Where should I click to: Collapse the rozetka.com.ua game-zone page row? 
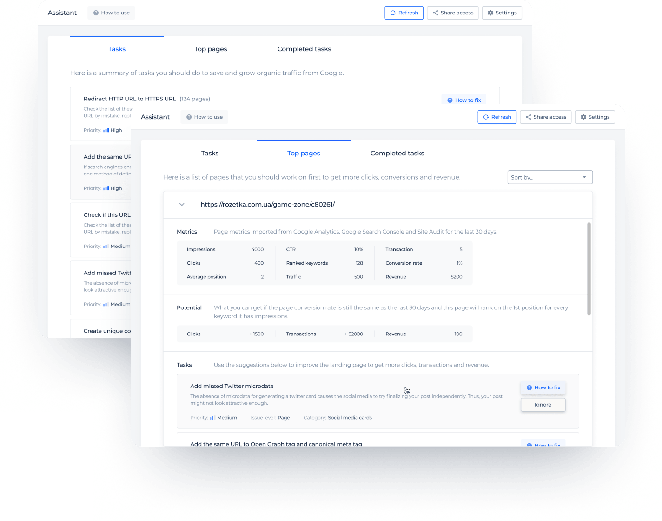[x=182, y=205]
